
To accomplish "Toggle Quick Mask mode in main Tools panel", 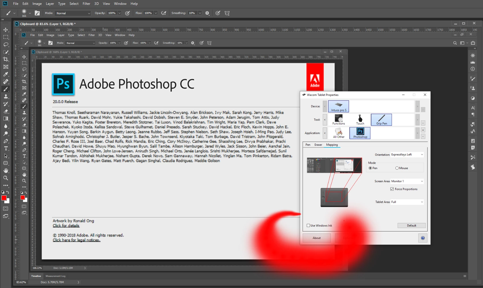I will click(x=6, y=209).
